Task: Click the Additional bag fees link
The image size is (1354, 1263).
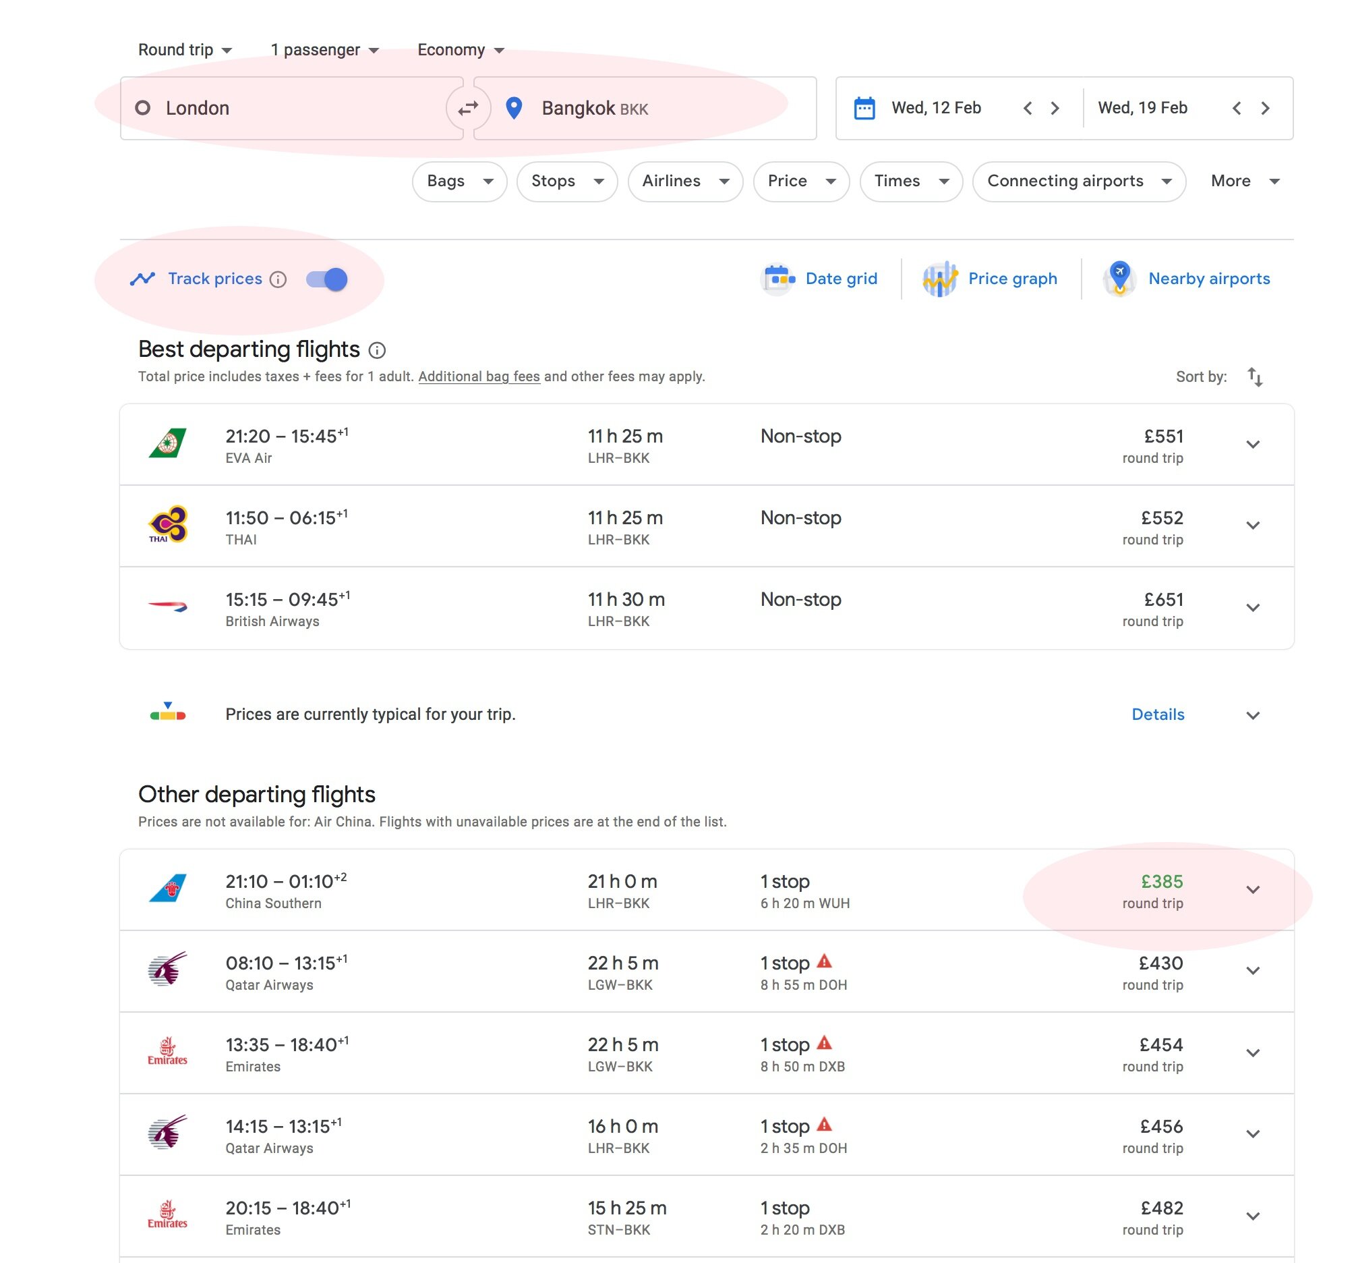Action: 479,377
